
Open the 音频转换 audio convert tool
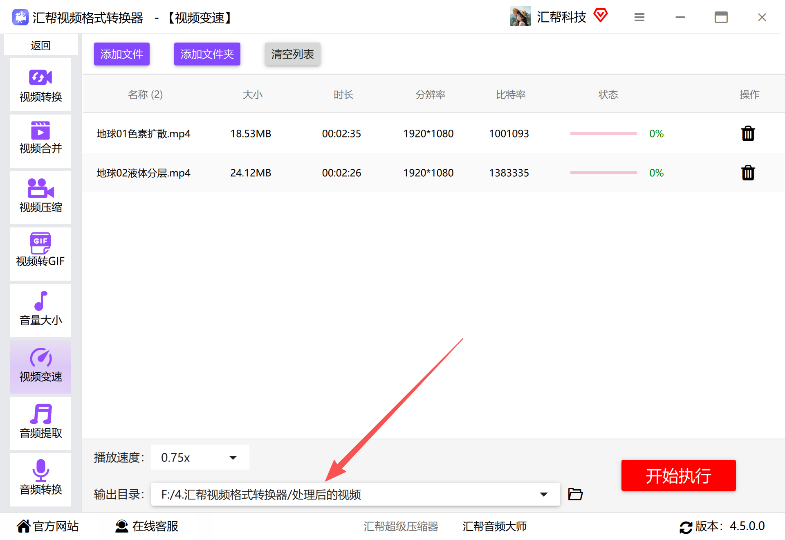coord(40,480)
